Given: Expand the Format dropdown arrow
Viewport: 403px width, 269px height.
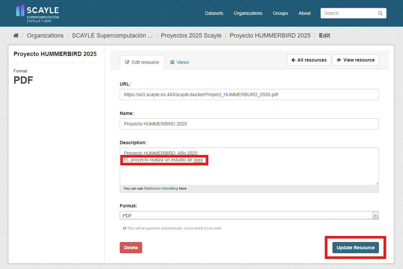Looking at the screenshot, I should (x=376, y=216).
